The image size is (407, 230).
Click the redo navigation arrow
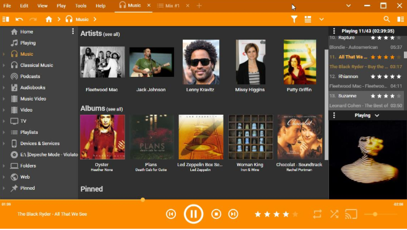[33, 19]
